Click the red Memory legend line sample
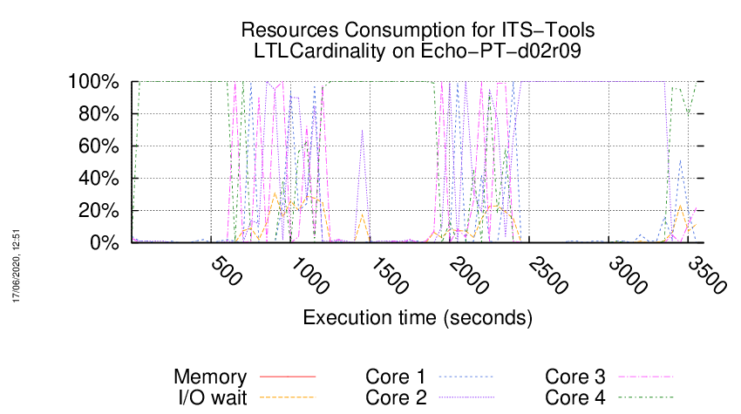The image size is (741, 414). pyautogui.click(x=288, y=377)
